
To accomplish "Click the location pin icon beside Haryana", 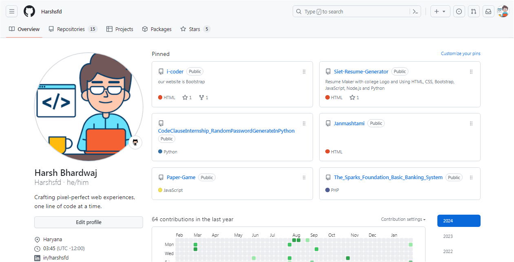I will point(38,240).
